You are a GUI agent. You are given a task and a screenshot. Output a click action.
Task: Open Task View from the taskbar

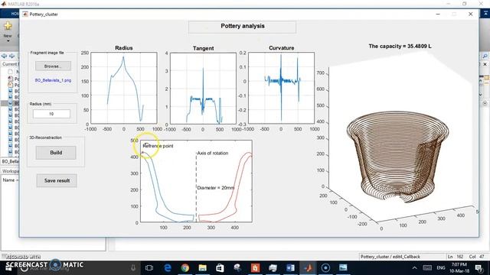[149, 268]
